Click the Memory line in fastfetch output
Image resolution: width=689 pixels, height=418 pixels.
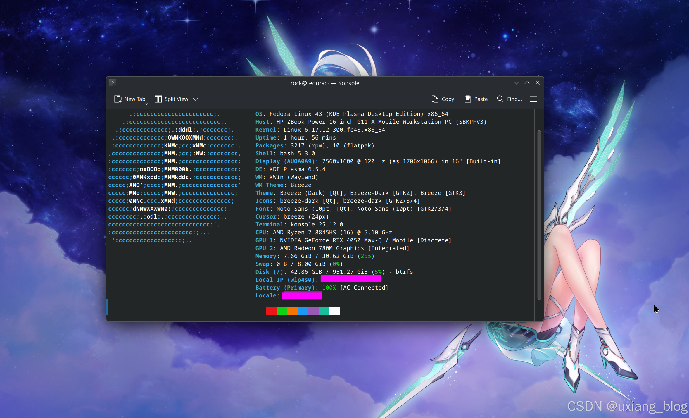tap(314, 256)
